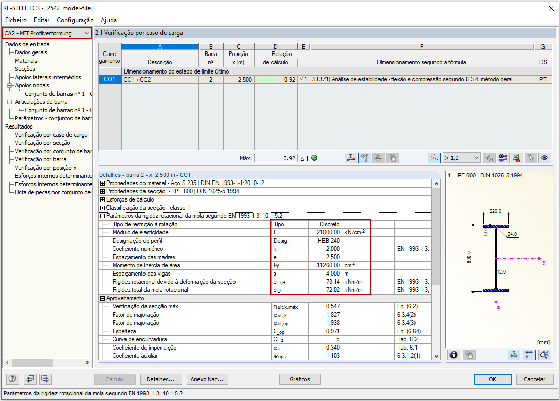Image resolution: width=560 pixels, height=401 pixels.
Task: Click the Anexo Nac... button
Action: click(207, 379)
